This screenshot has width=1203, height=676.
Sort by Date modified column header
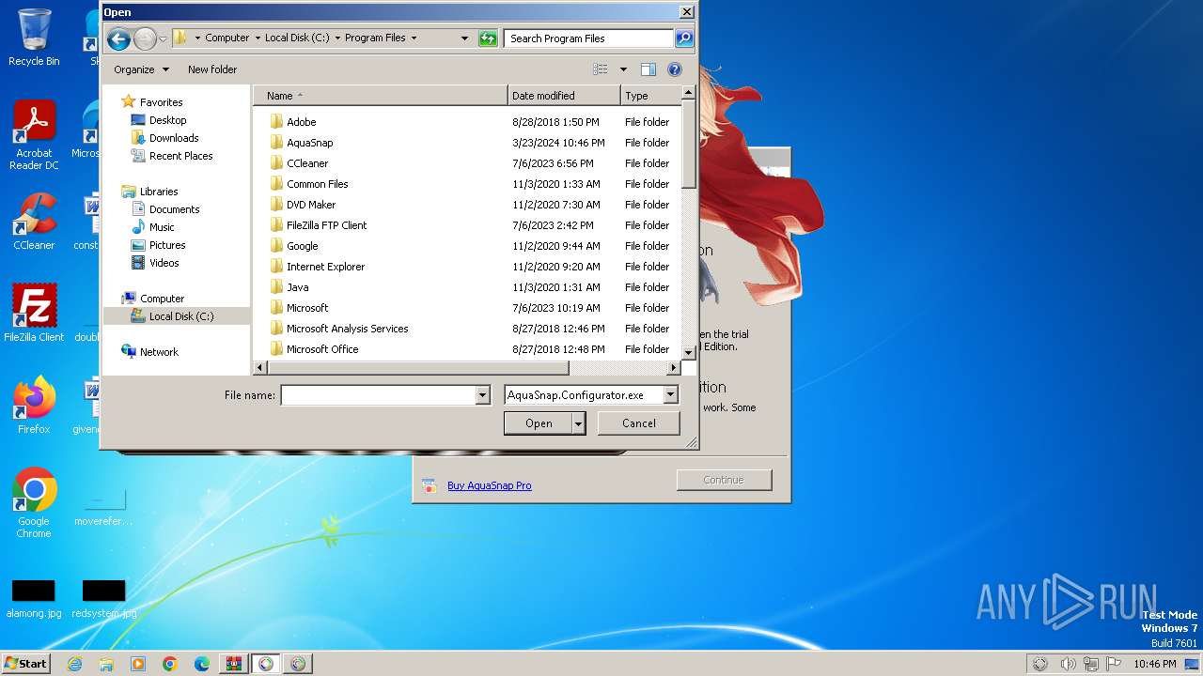pos(564,96)
